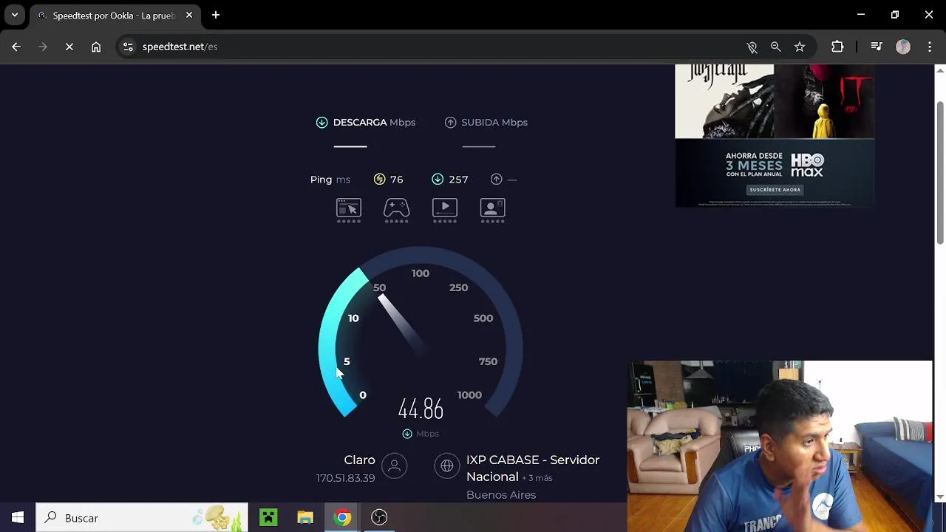Screen dimensions: 946x532
Task: Click the video streaming quality icon
Action: 445,208
